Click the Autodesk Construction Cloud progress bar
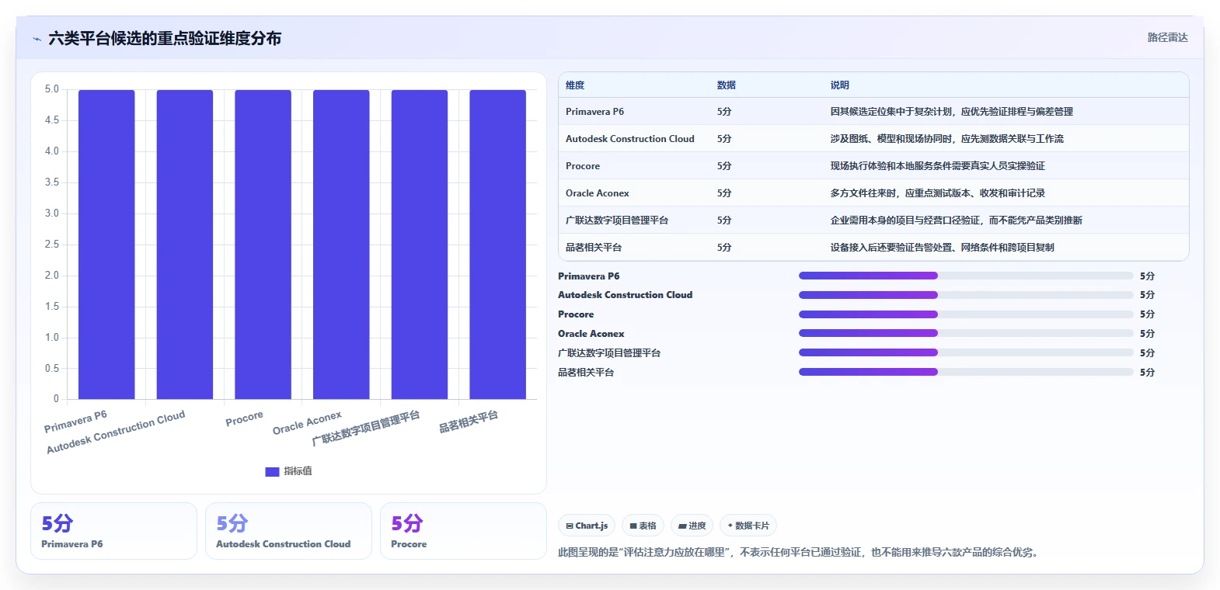This screenshot has width=1220, height=590. pyautogui.click(x=966, y=295)
